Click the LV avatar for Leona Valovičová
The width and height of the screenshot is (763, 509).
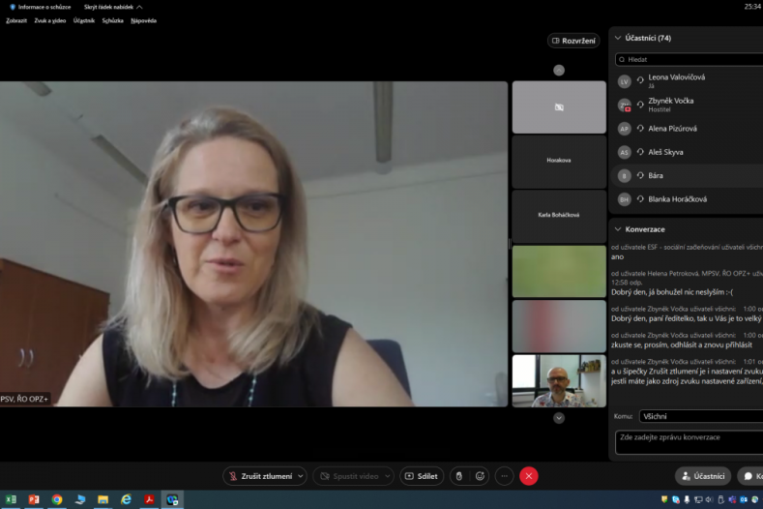[x=624, y=81]
